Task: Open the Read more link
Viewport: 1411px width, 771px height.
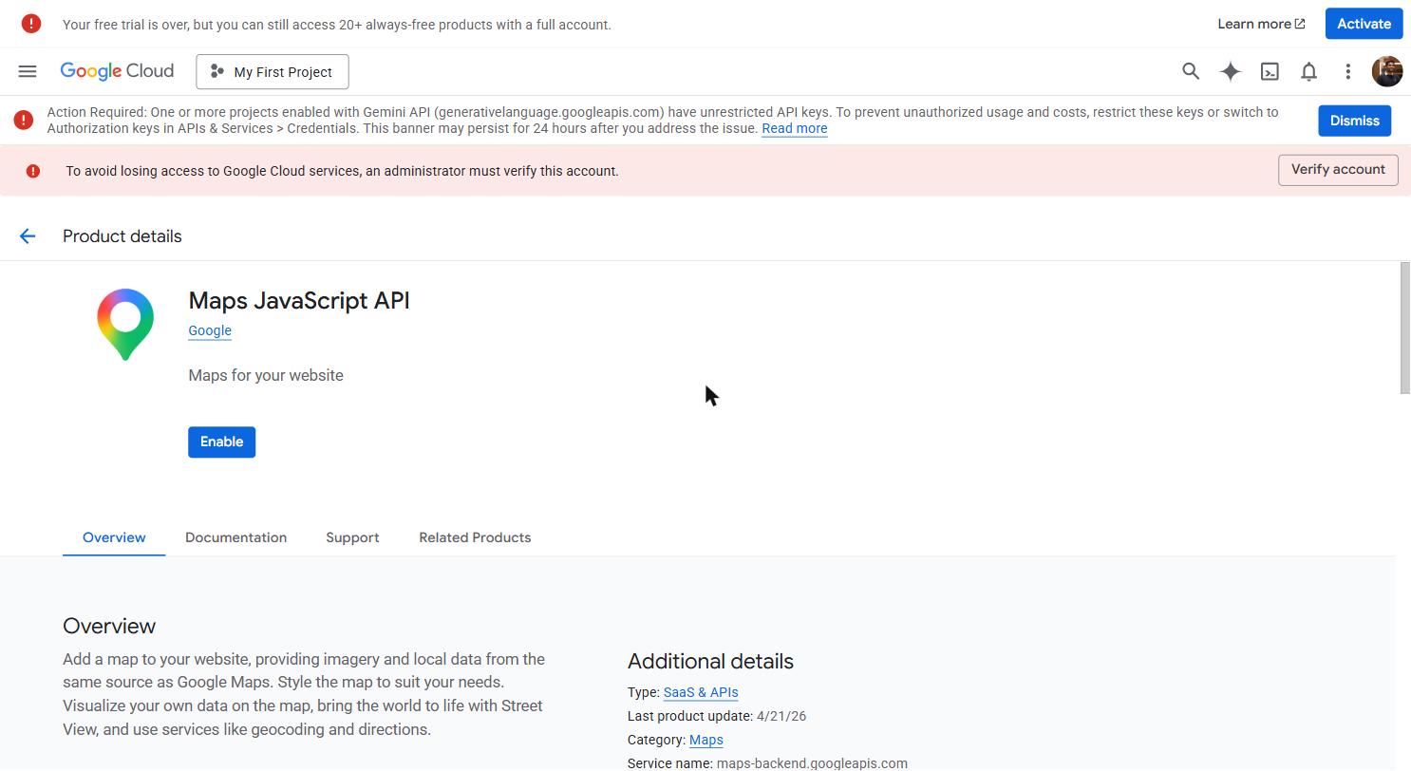Action: [794, 128]
